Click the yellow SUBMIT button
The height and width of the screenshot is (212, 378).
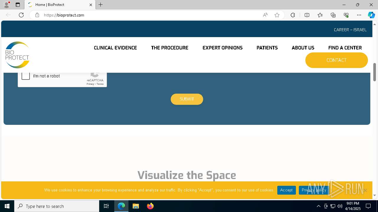coord(187,99)
